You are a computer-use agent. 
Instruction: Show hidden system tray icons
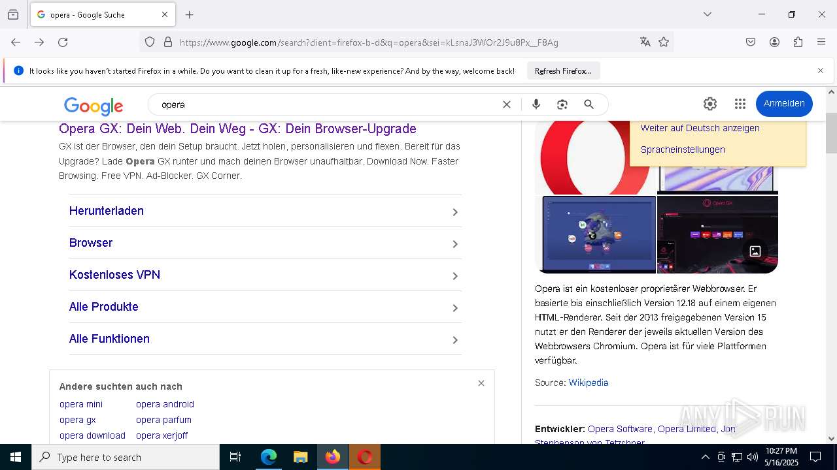tap(705, 457)
